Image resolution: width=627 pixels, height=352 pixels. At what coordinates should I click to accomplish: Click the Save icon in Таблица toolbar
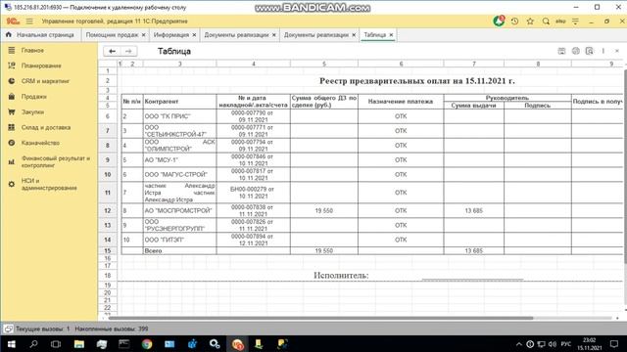point(561,51)
